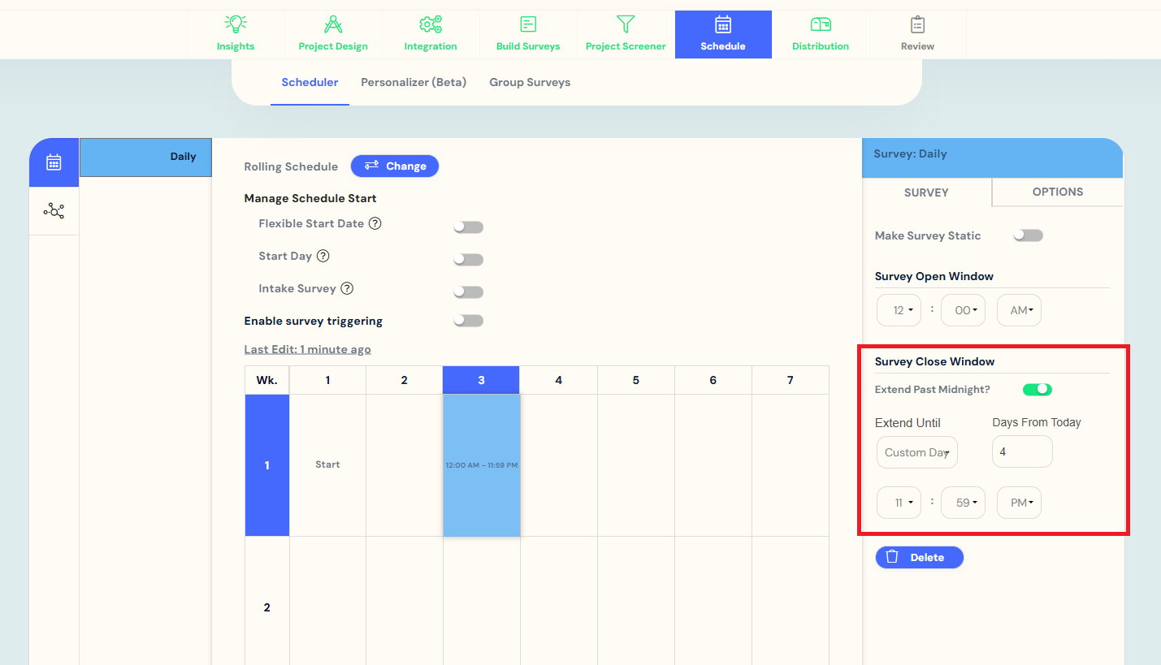
Task: Open the Distribution mailbox icon
Action: pos(821,24)
